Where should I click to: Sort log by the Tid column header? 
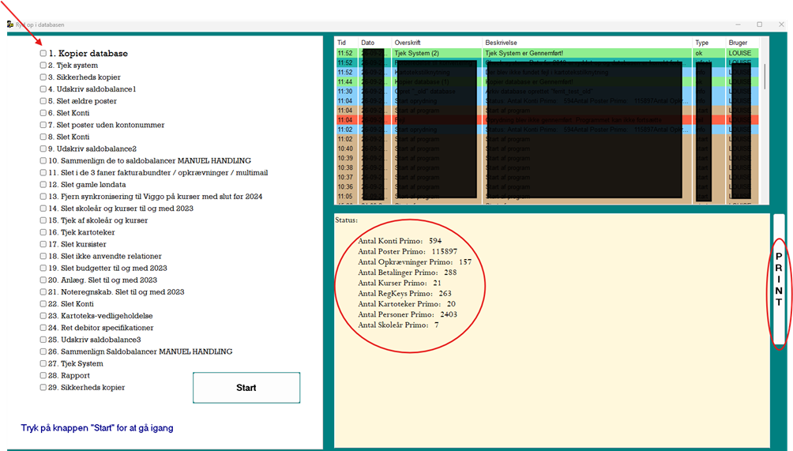[x=347, y=43]
